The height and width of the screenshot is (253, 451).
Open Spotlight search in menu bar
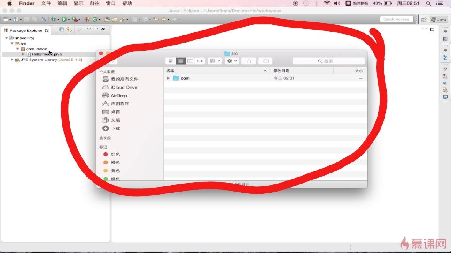[428, 3]
